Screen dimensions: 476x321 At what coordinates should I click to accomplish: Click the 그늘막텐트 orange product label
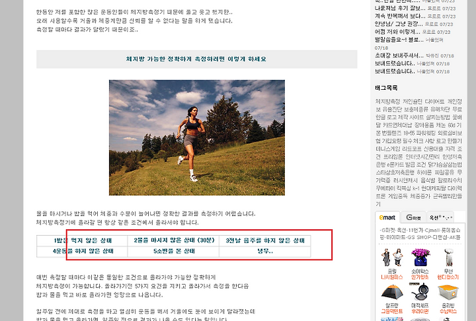pos(392,311)
